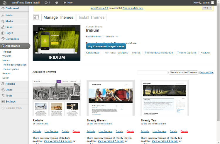This screenshot has height=144, width=220.
Task: Click the Dashboard house icon
Action: (3, 8)
